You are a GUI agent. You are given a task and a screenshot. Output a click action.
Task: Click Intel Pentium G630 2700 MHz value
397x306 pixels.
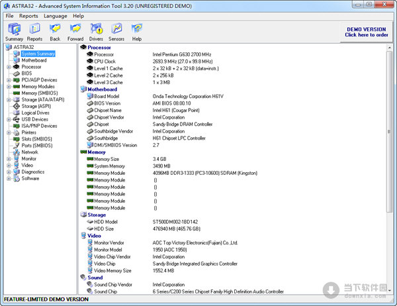[182, 54]
